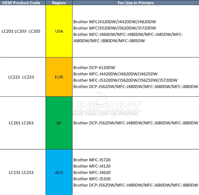Screen dimensions: 199x195
Task: Click "Brother MFC-J5720" text
Action: coord(92,160)
